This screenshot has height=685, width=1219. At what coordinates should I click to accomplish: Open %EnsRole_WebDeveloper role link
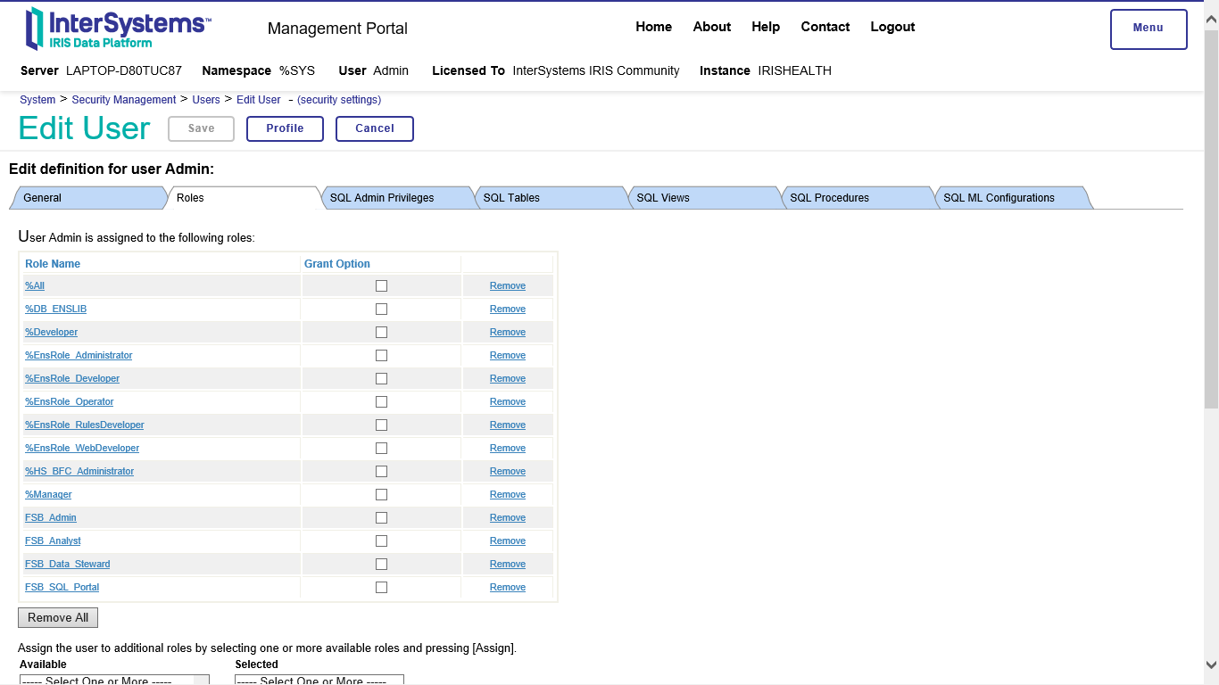82,448
